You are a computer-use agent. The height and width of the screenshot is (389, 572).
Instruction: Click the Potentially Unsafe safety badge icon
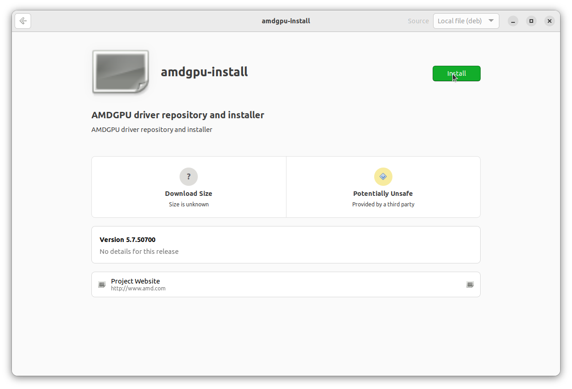pyautogui.click(x=383, y=177)
